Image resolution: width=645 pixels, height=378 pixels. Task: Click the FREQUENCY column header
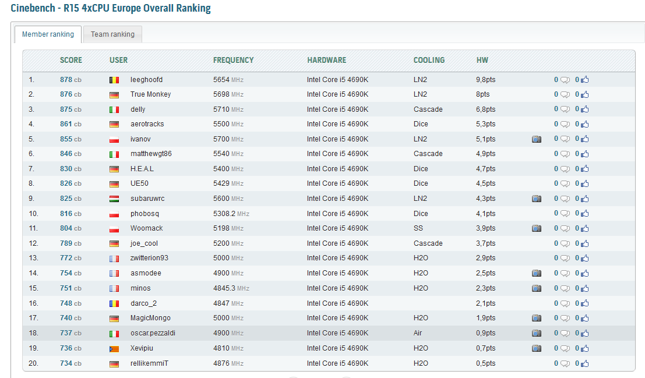[x=233, y=60]
